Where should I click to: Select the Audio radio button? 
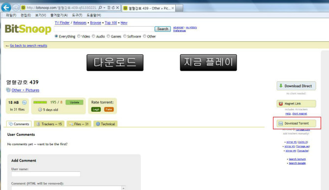pos(93,36)
